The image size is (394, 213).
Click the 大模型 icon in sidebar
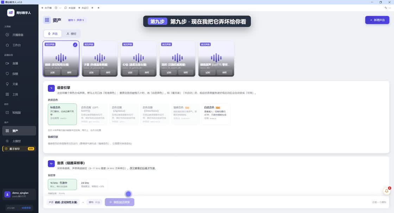pyautogui.click(x=7, y=141)
